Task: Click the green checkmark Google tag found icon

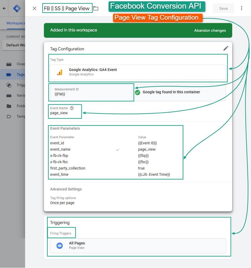Action: point(138,92)
